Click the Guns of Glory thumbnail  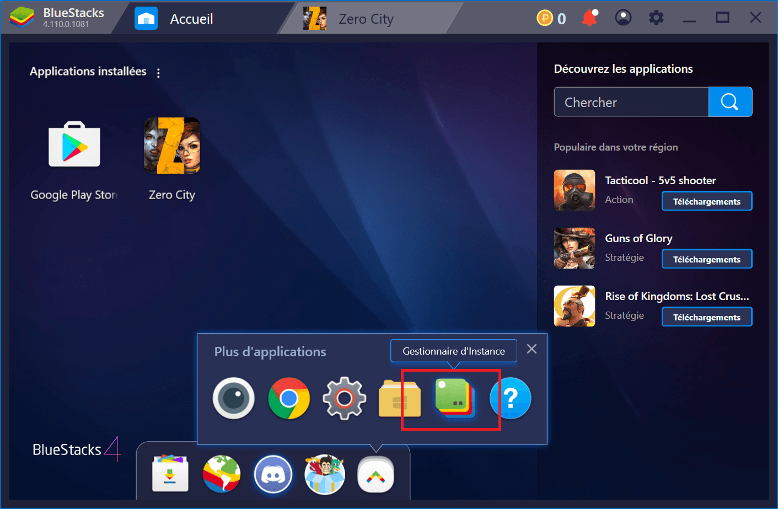click(x=575, y=248)
